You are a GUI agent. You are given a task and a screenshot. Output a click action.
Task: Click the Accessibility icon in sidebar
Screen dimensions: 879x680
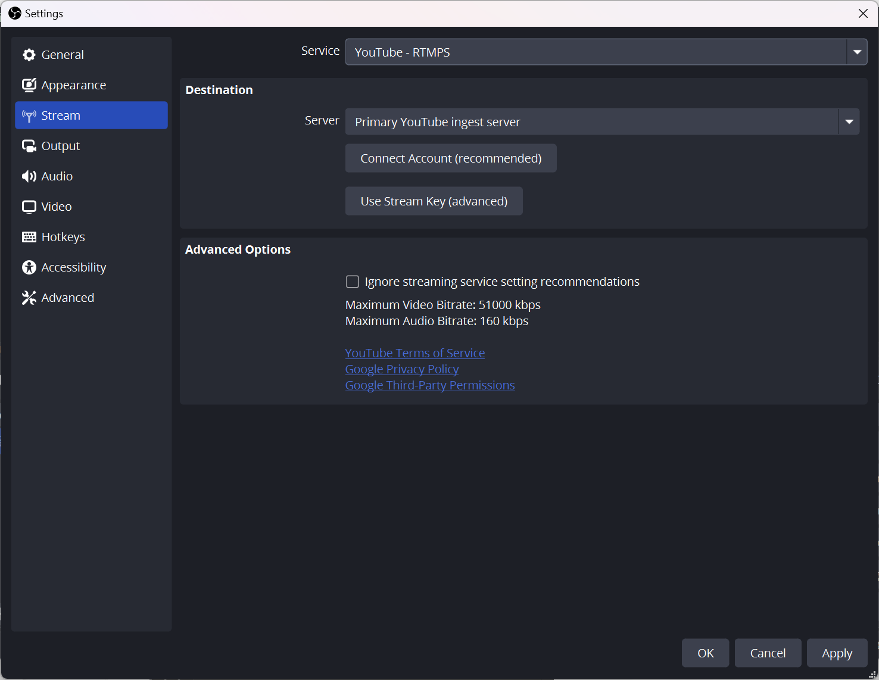pos(29,267)
